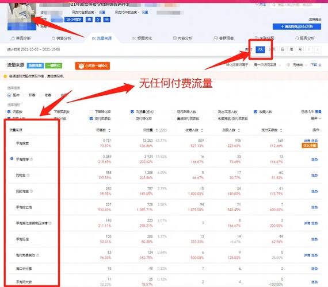The height and width of the screenshot is (287, 328).
Task: Sort by 收藏人数 column arrows
Action: (x=202, y=130)
